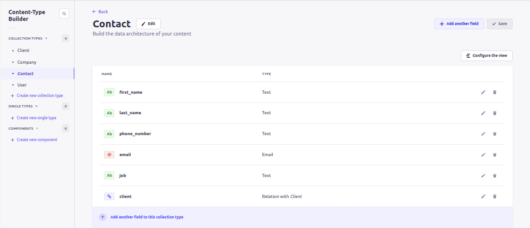Click the Add another field button
The width and height of the screenshot is (530, 228).
tap(459, 24)
